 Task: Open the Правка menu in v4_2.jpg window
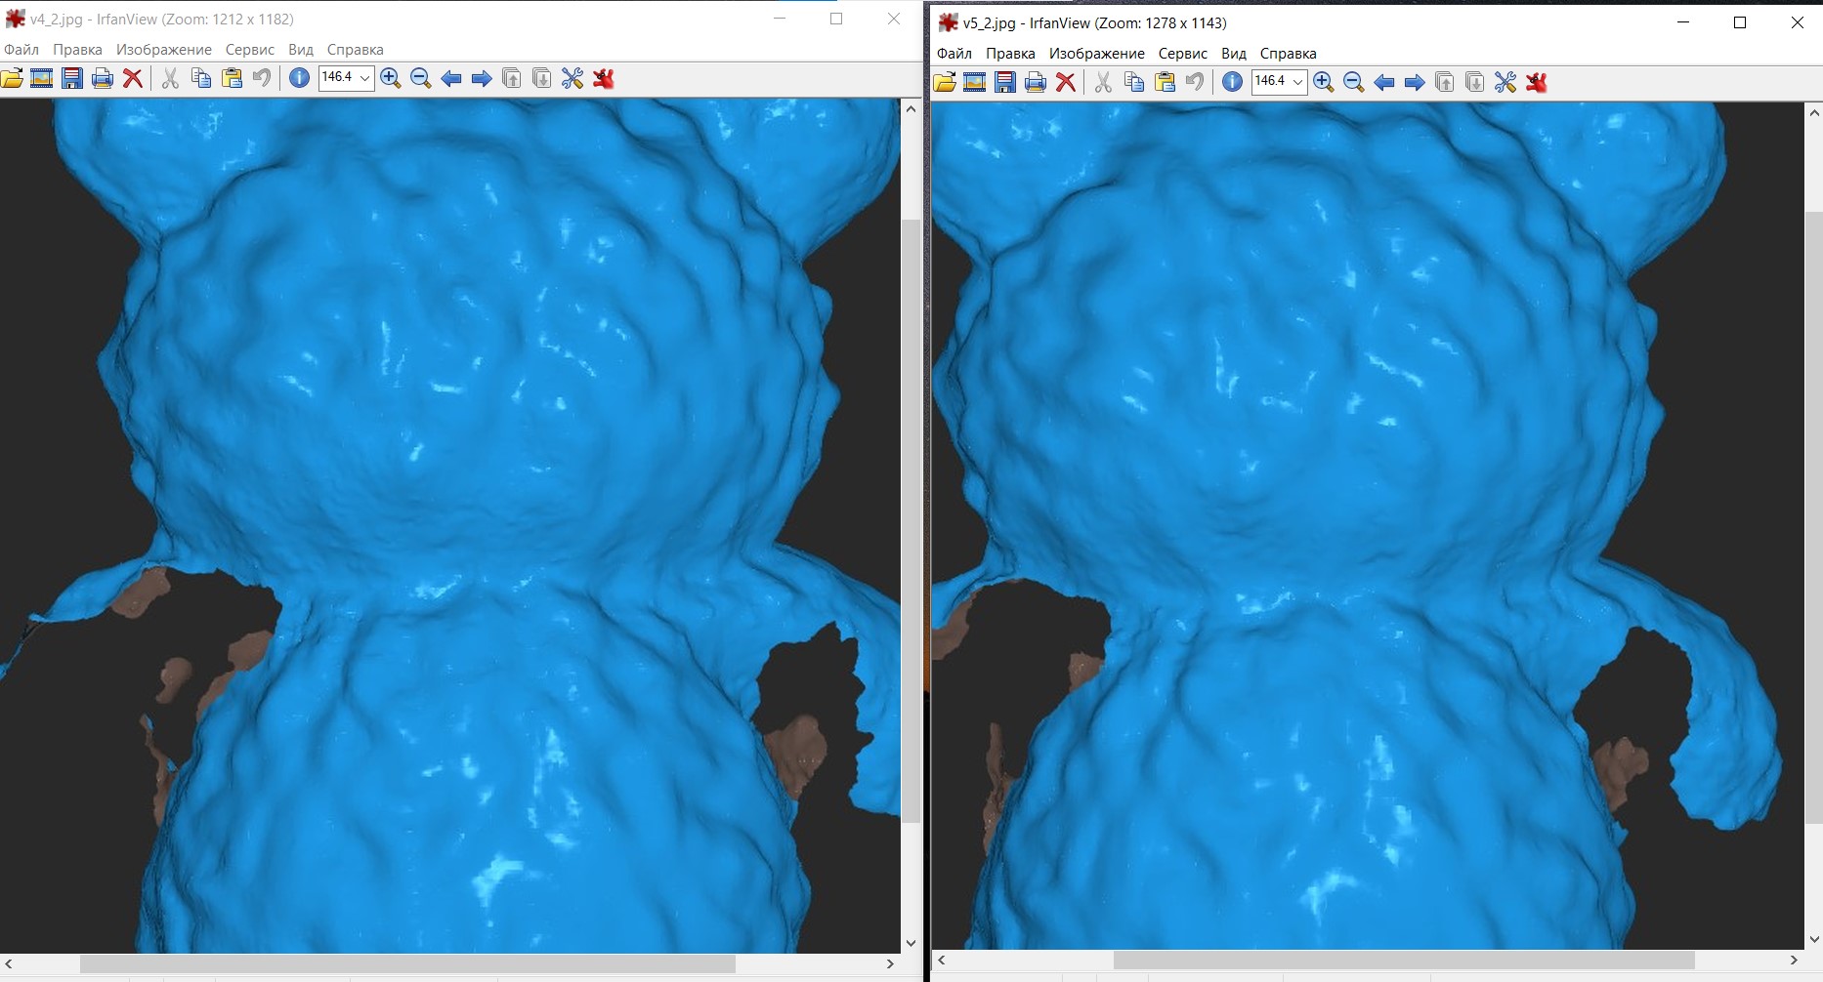tap(77, 50)
